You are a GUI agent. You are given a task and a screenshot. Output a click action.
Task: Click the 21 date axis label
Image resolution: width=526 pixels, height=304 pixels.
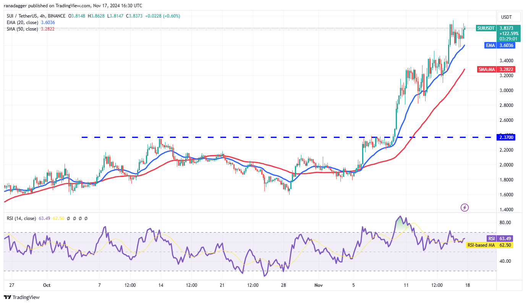[x=222, y=285]
